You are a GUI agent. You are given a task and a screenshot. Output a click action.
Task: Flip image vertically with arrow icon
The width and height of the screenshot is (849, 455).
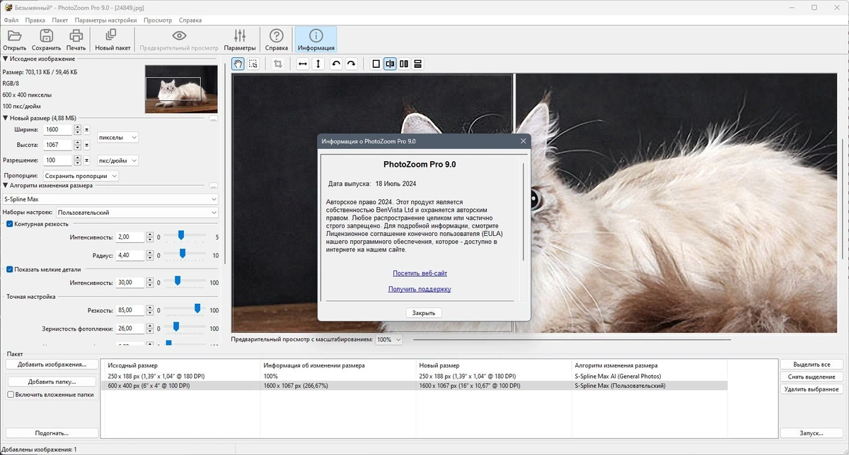[318, 64]
